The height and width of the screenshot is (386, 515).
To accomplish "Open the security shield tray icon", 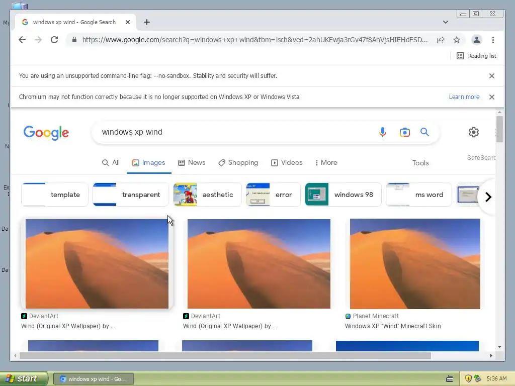I will (468, 378).
